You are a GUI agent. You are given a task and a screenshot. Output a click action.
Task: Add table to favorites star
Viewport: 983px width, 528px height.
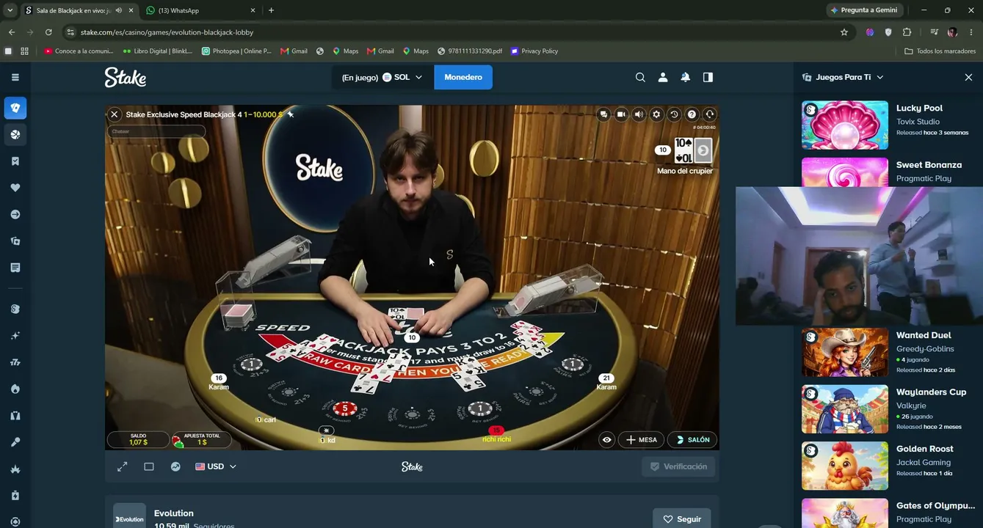tap(291, 114)
